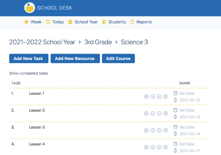
Task: Move Lesson 1 up with arrow icon
Action: (153, 97)
